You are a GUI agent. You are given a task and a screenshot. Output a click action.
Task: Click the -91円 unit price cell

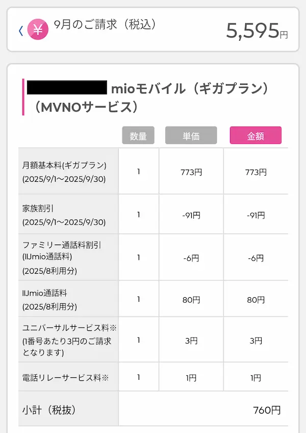coord(191,215)
